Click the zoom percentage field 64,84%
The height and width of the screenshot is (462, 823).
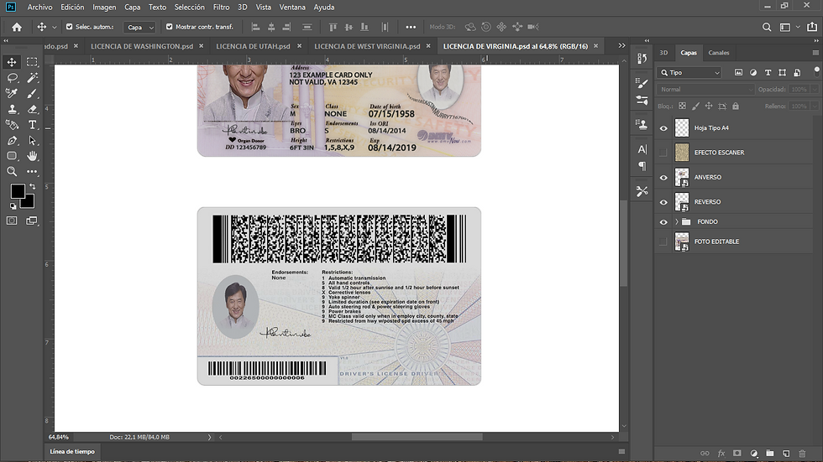(x=59, y=437)
